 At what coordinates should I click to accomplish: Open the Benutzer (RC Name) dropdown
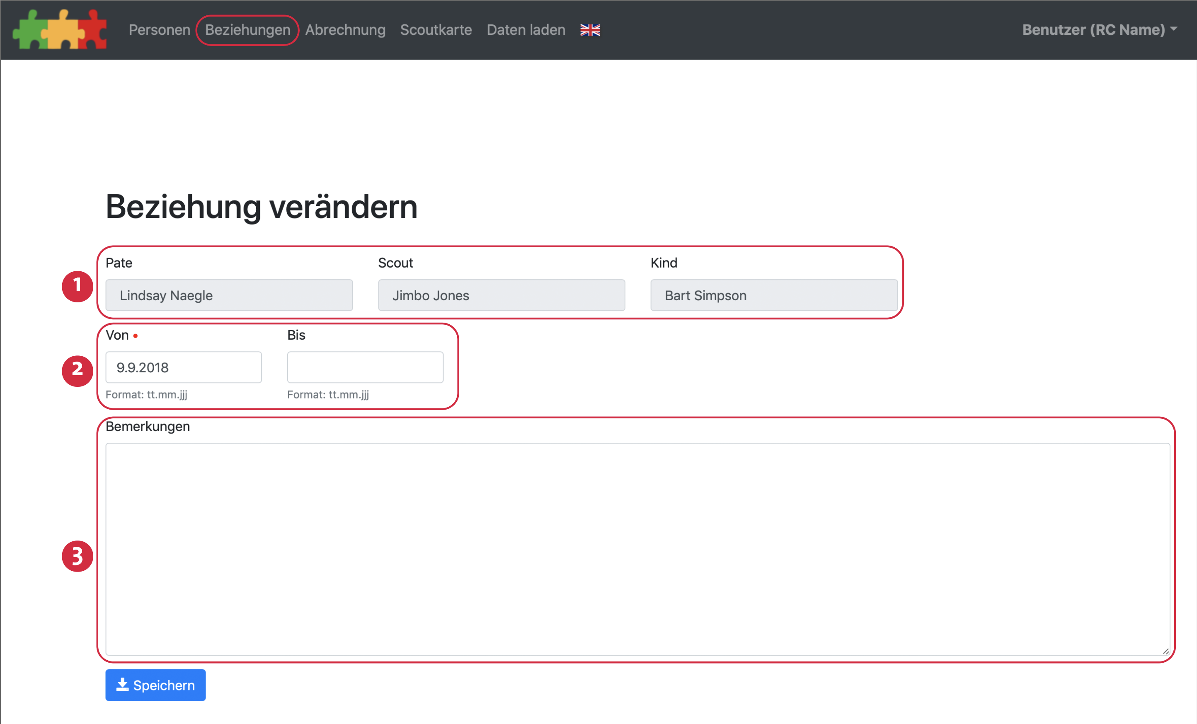pyautogui.click(x=1099, y=30)
